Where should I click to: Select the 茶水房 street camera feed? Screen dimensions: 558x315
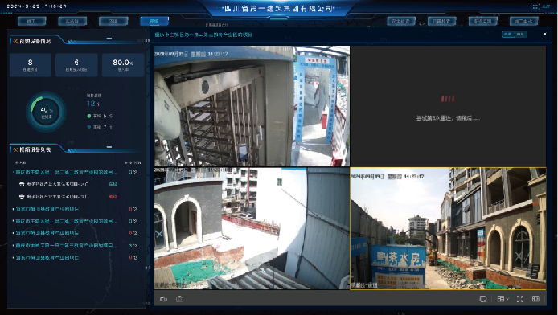(448, 228)
